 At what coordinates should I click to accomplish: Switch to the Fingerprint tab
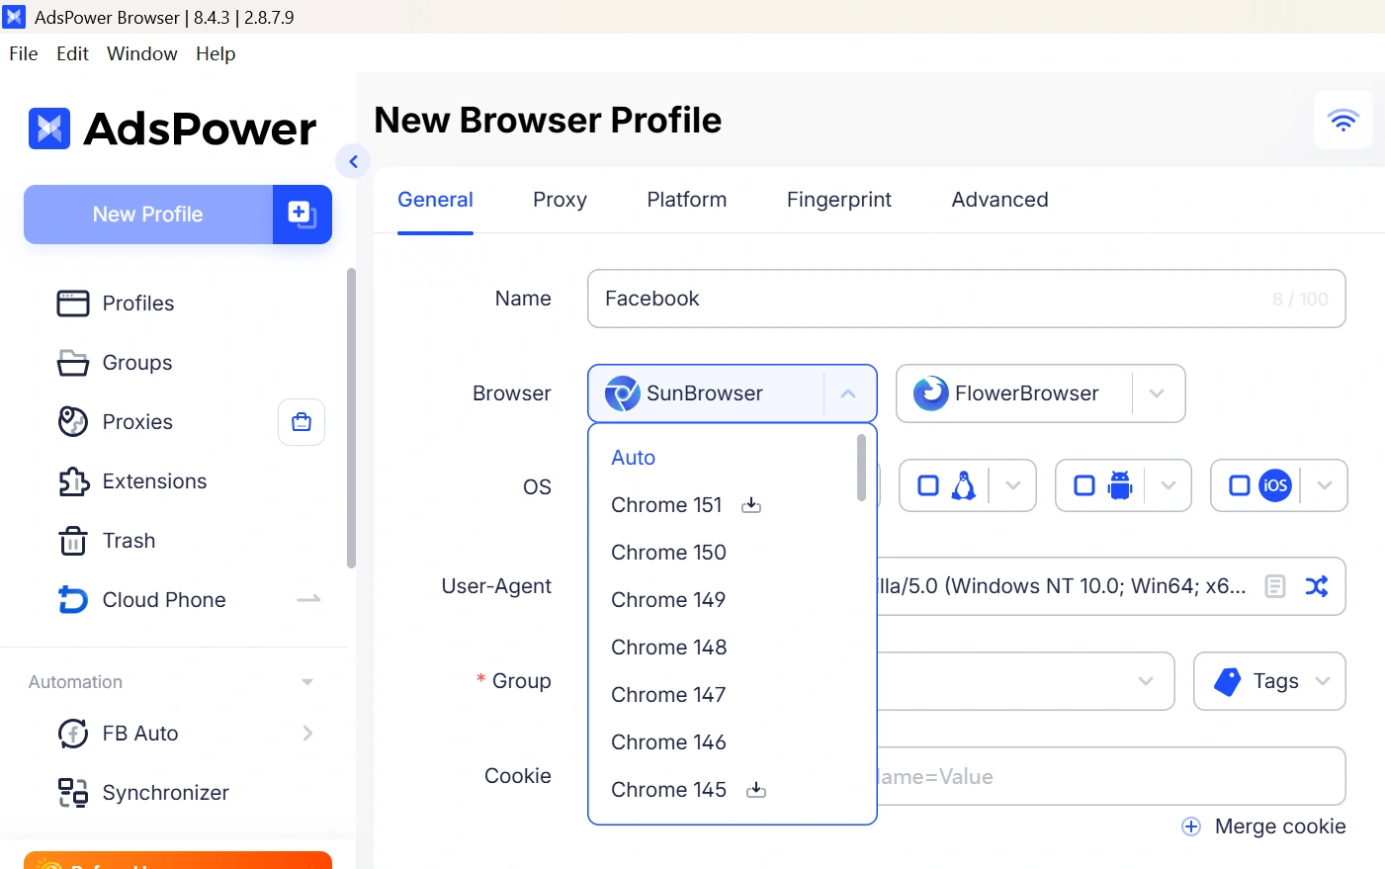pyautogui.click(x=839, y=200)
